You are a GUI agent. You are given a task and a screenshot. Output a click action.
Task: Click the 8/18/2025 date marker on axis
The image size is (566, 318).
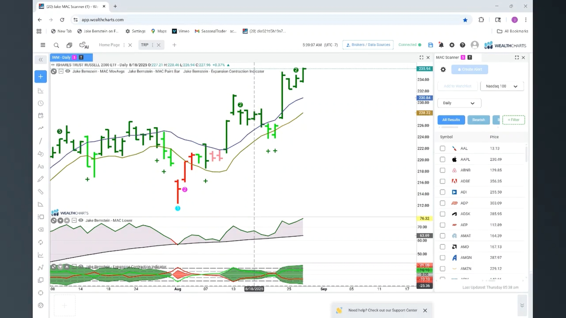pos(254,289)
